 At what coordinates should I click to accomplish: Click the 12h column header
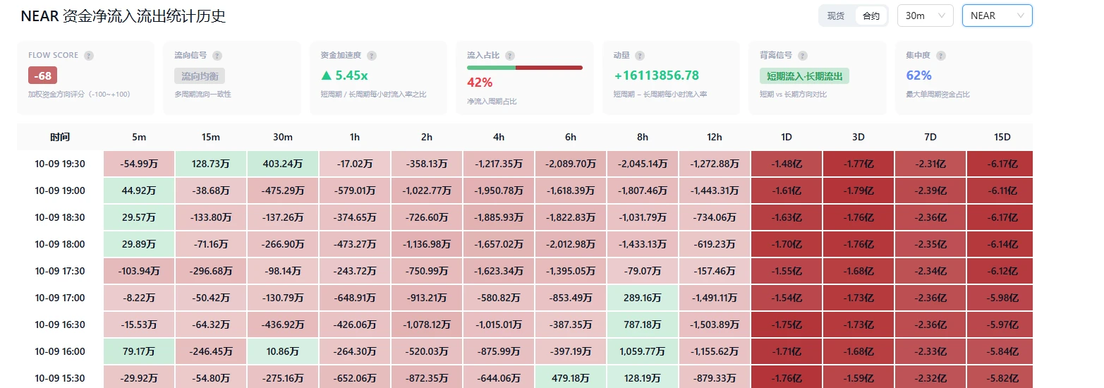point(715,137)
